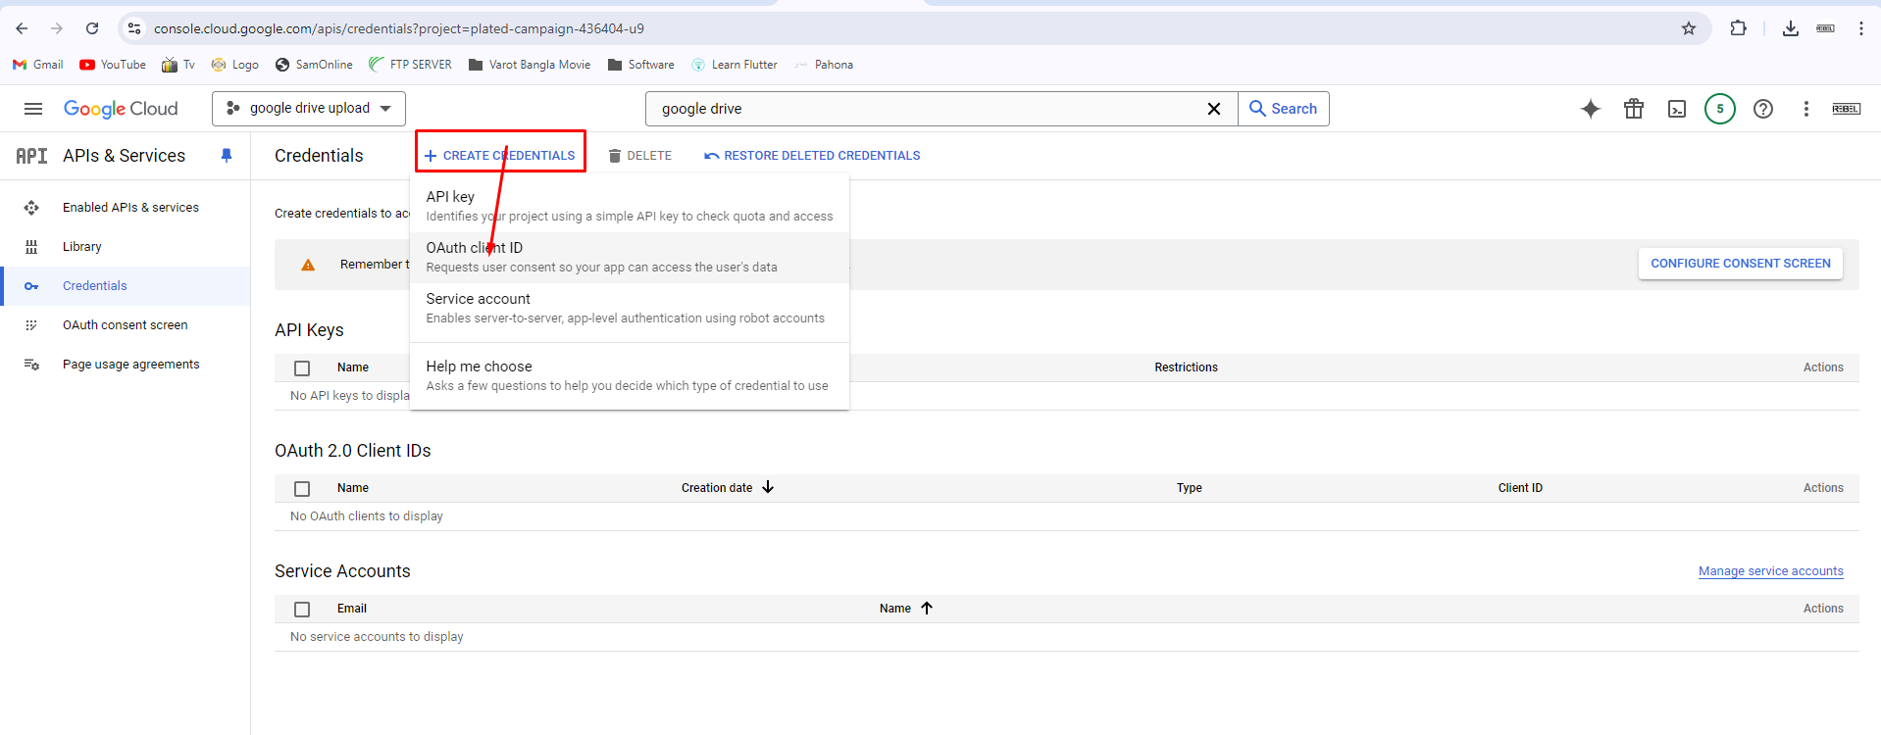Open the FTP SERVER bookmark
Viewport: 1881px width, 735px height.
click(410, 65)
